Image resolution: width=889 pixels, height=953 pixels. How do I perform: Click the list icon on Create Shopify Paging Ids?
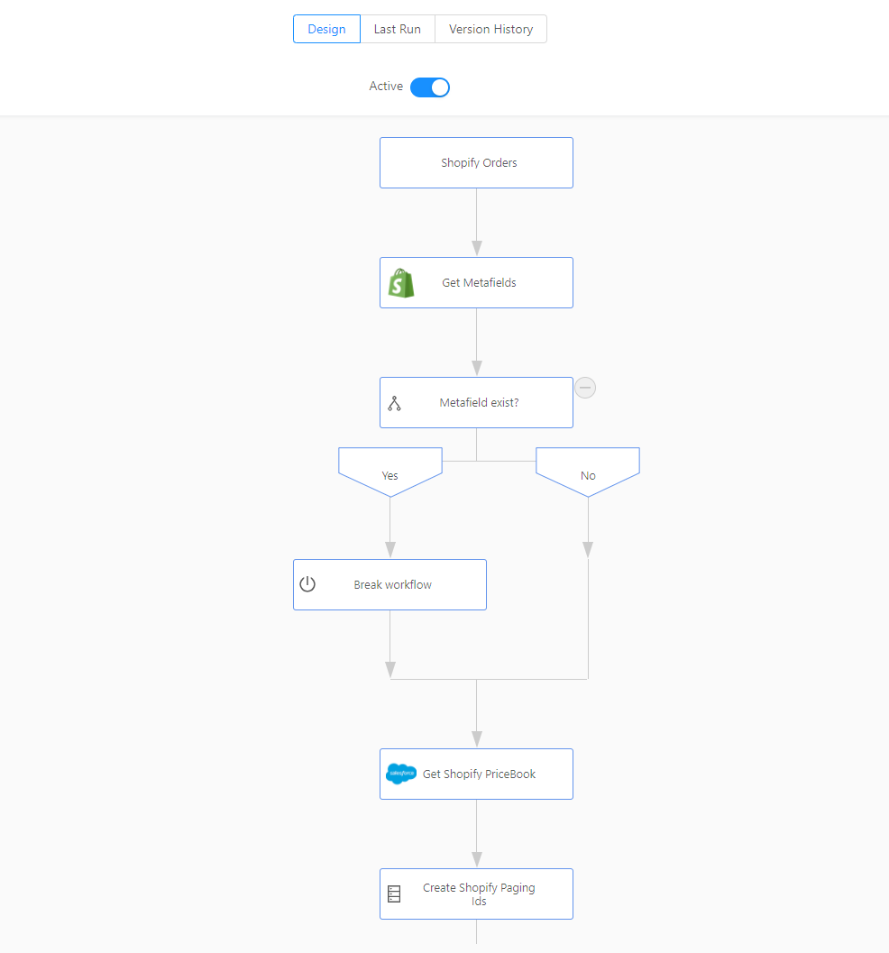pos(394,894)
